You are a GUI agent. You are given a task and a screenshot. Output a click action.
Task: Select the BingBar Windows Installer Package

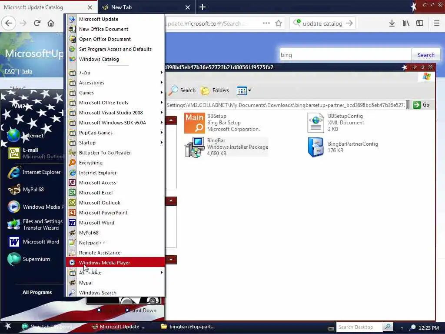click(x=226, y=147)
